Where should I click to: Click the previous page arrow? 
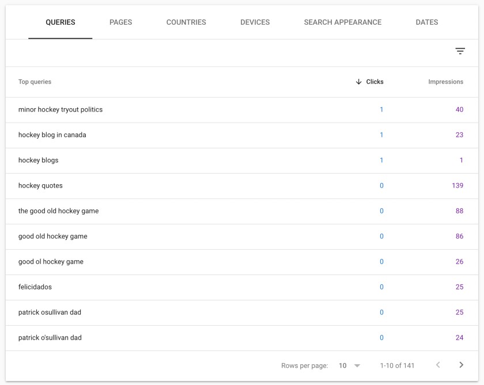click(x=438, y=365)
